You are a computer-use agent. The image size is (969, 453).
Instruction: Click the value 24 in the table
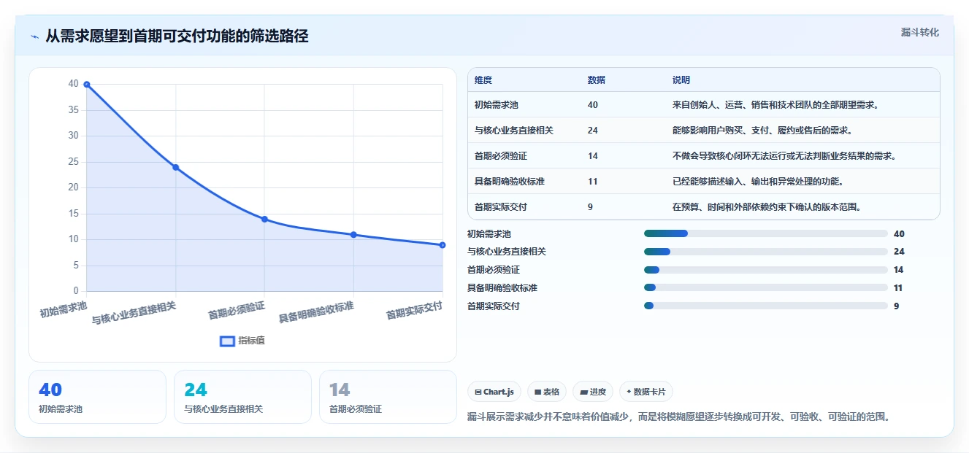coord(592,131)
